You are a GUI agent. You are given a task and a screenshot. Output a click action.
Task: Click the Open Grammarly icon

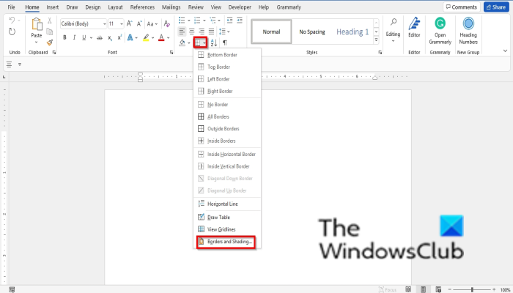click(x=440, y=23)
